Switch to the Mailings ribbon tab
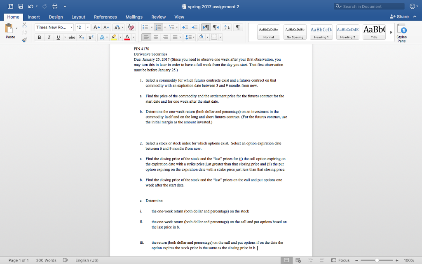 coord(134,17)
